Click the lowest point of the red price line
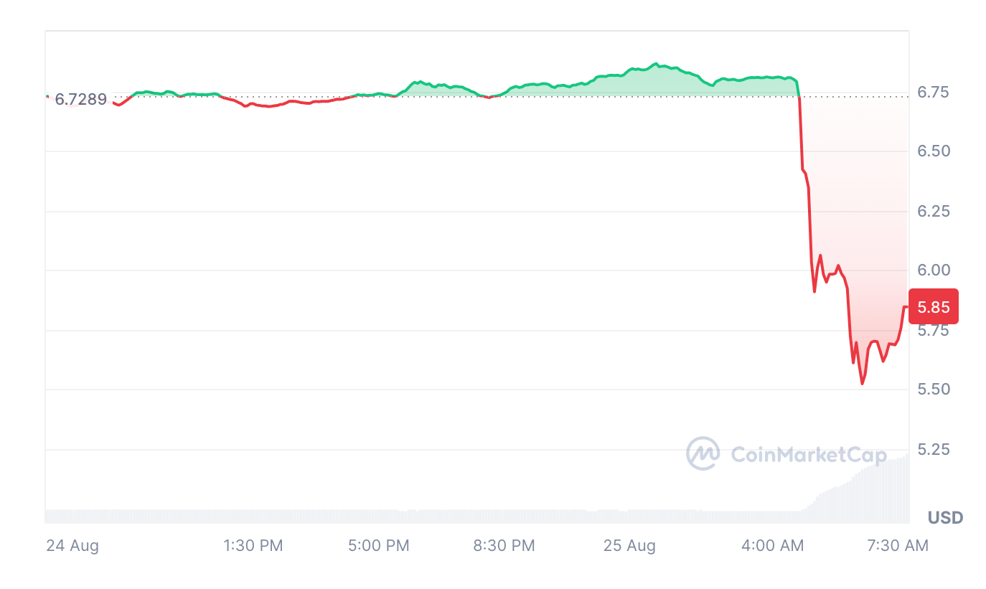986x589 pixels. pos(862,384)
